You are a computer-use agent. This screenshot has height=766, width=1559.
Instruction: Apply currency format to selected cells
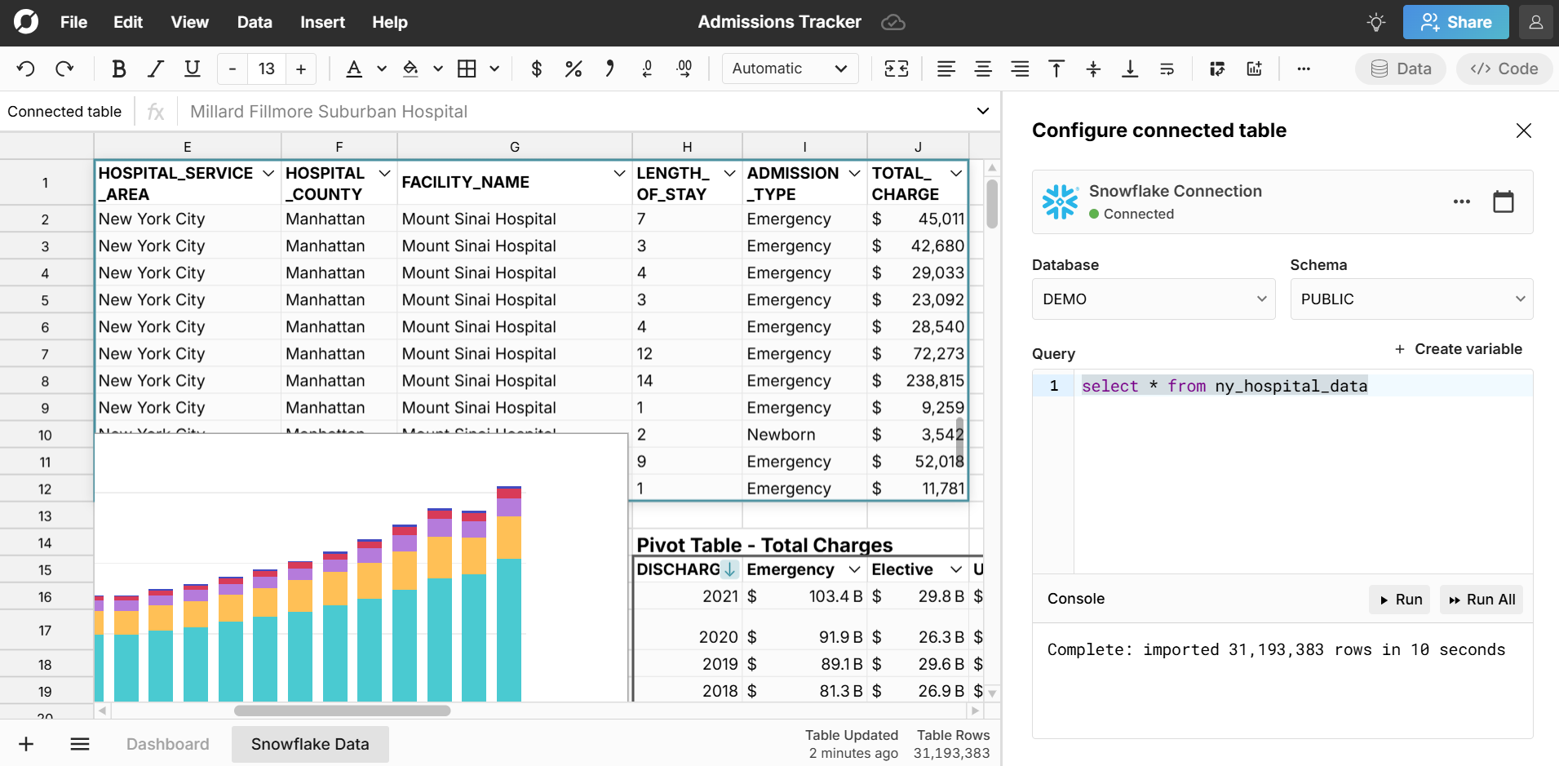(536, 69)
